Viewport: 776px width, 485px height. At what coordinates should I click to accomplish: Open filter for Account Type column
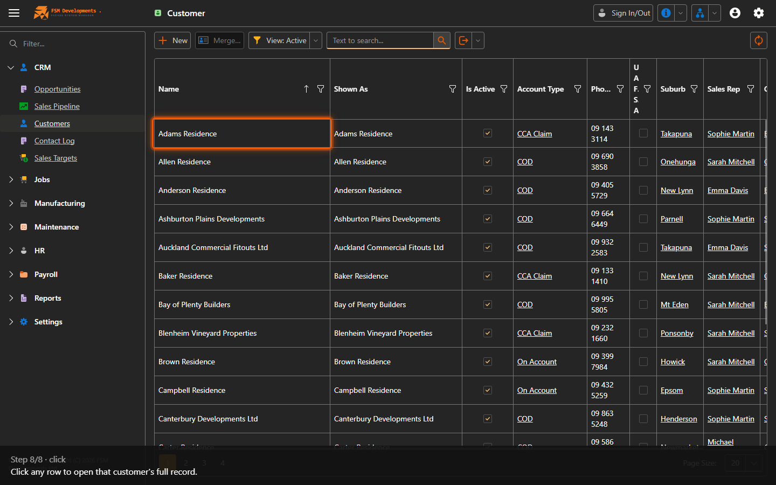pyautogui.click(x=578, y=89)
